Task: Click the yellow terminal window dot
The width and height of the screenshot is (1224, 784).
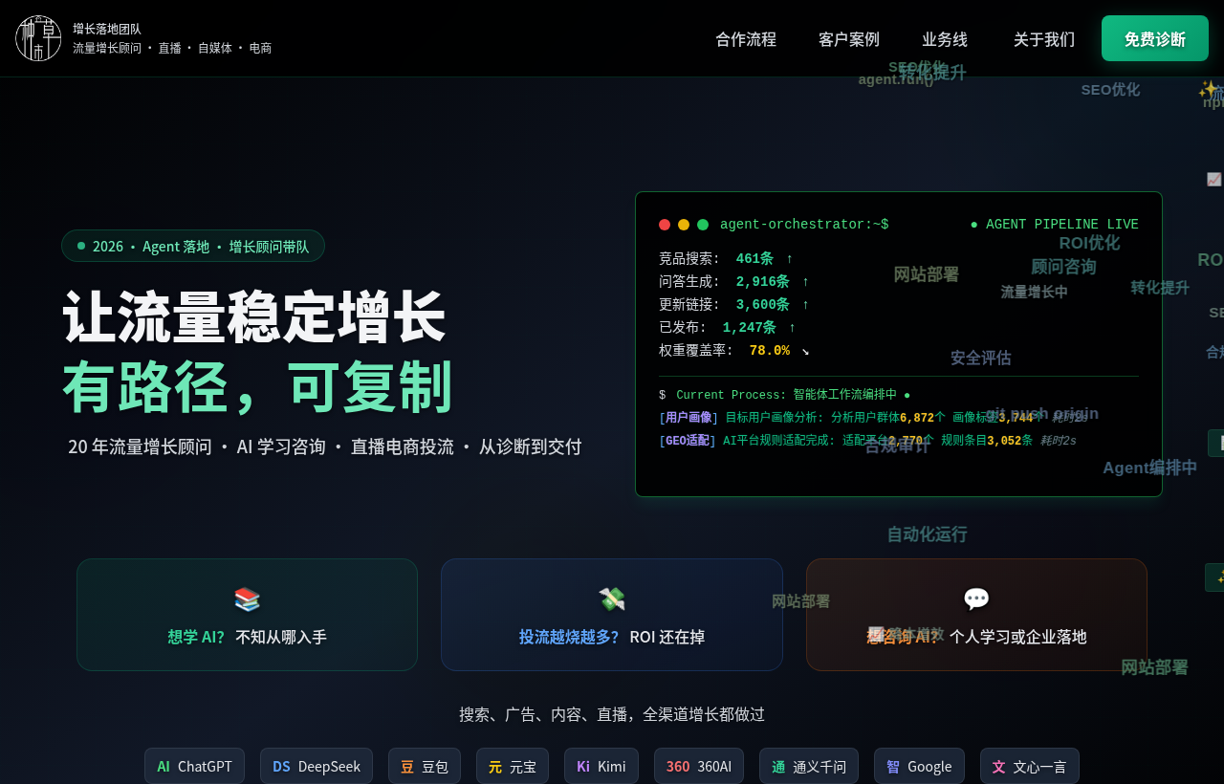Action: [x=684, y=225]
